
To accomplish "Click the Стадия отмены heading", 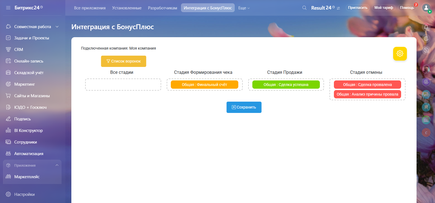I will [x=366, y=72].
